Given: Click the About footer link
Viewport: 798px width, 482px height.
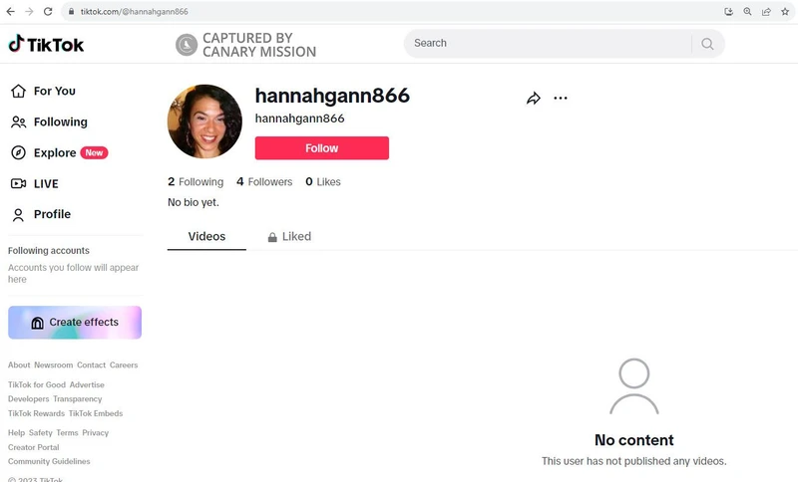Looking at the screenshot, I should [x=19, y=365].
